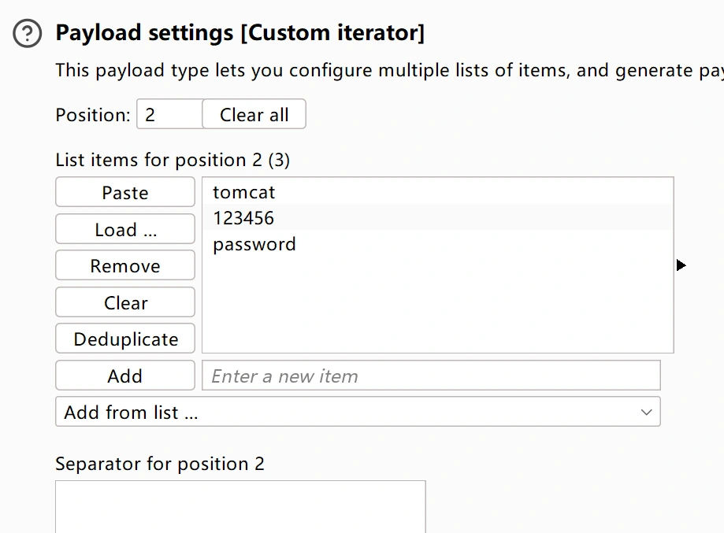Focus the Enter a new item field
This screenshot has height=533, width=724.
[431, 376]
